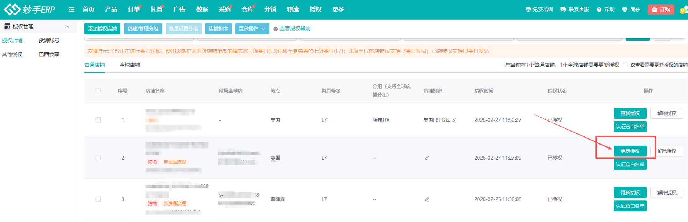
Task: Edit alias pencil icon beside 美国FBT仓库
Action: click(x=455, y=120)
